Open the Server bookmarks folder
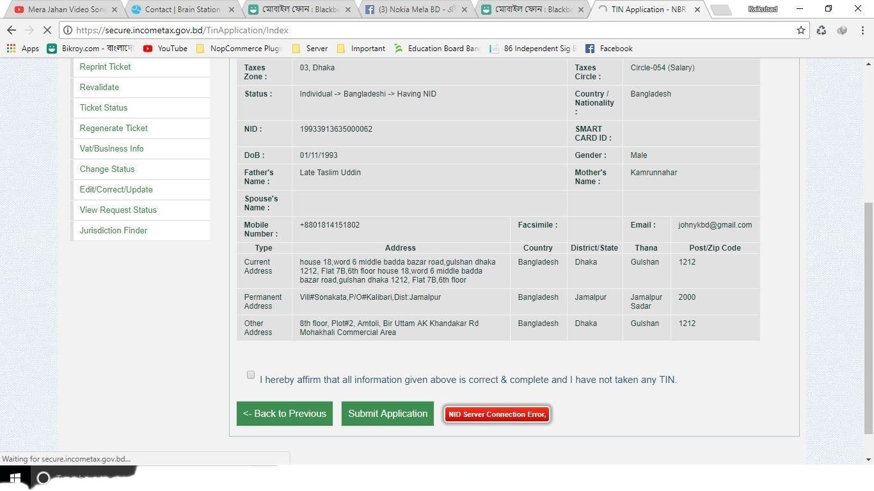 (310, 49)
